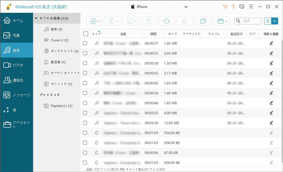Go to the 写真 (Photos) section
This screenshot has width=283, height=172.
17,35
